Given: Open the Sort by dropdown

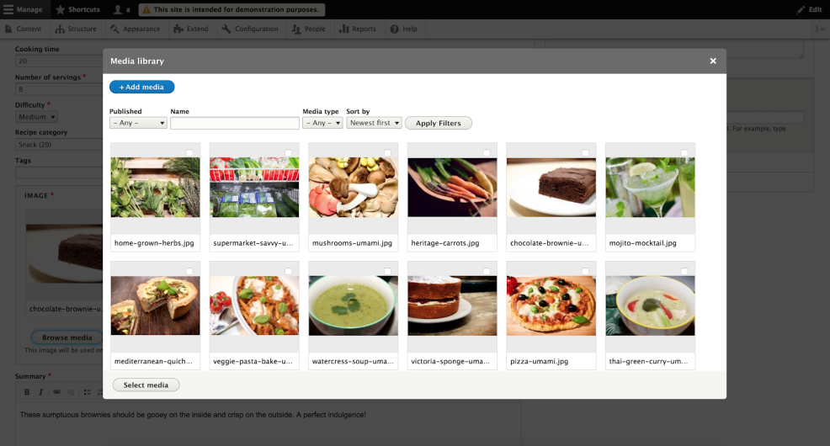Looking at the screenshot, I should (374, 123).
